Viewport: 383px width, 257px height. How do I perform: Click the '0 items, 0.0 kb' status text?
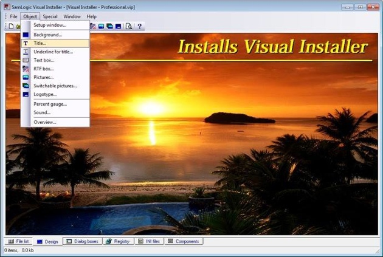click(x=19, y=250)
